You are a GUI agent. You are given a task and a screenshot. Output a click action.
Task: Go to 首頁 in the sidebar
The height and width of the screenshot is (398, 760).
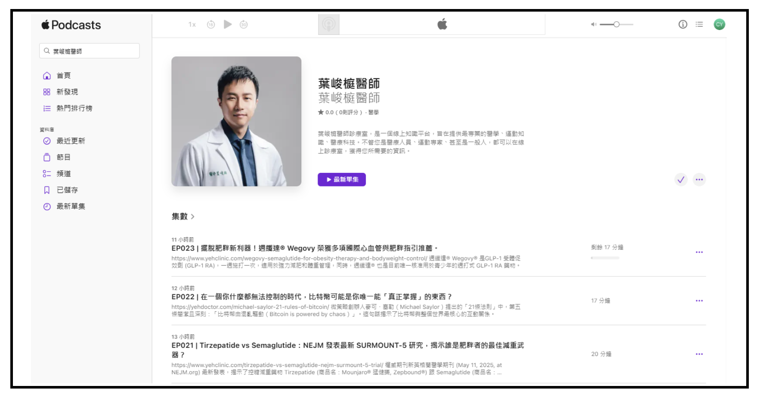tap(64, 76)
